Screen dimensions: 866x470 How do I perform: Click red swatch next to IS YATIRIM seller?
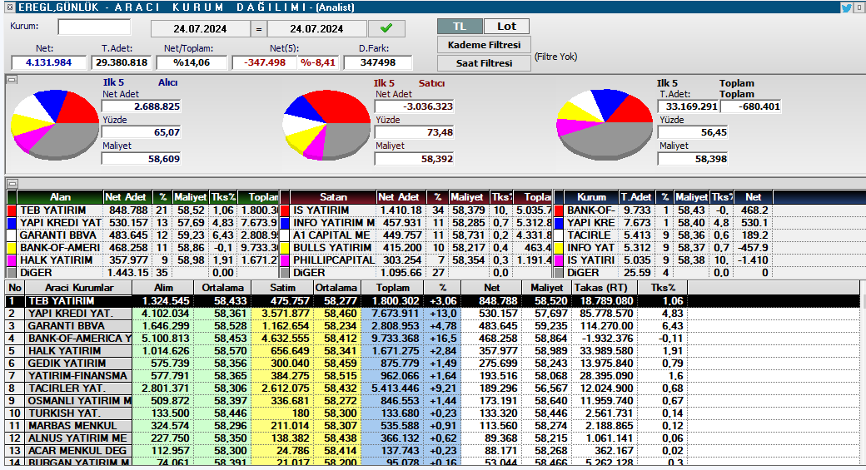[x=285, y=210]
